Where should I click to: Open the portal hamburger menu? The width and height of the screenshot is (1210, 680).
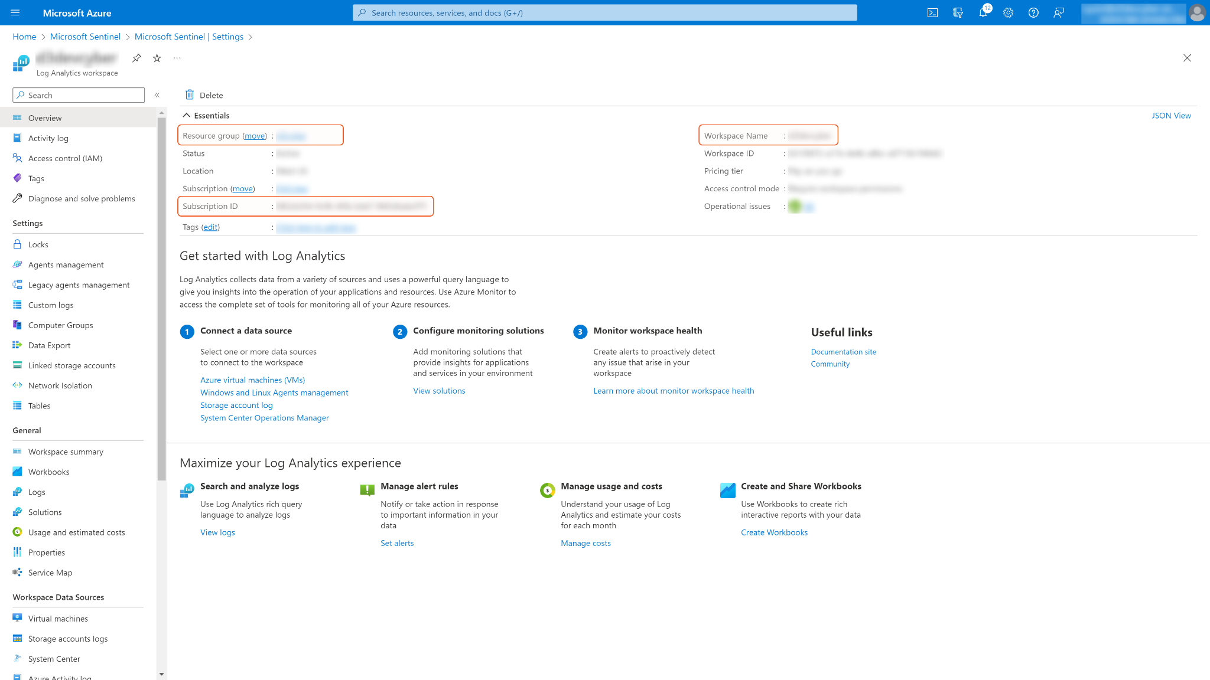point(15,13)
